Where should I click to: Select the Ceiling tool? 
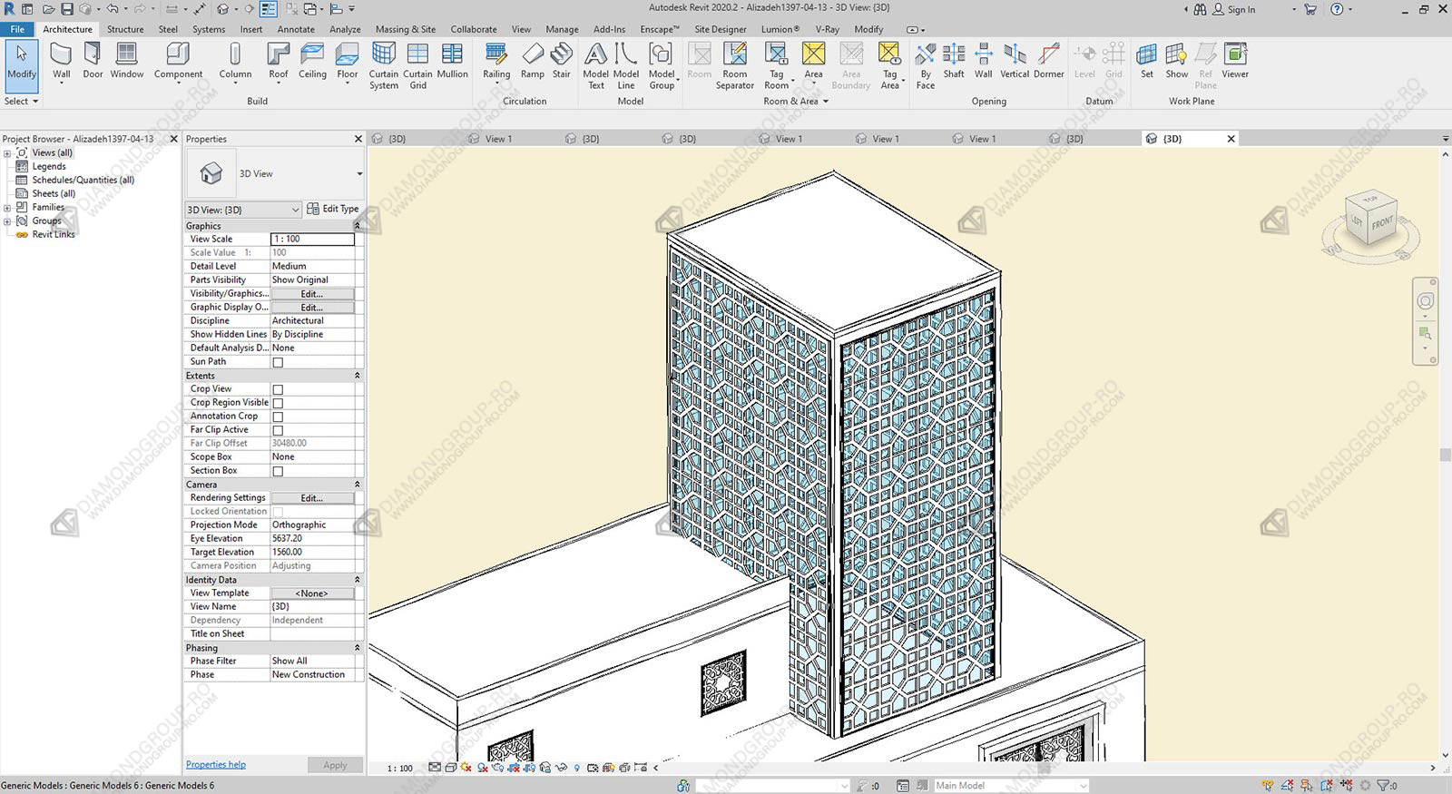point(312,62)
